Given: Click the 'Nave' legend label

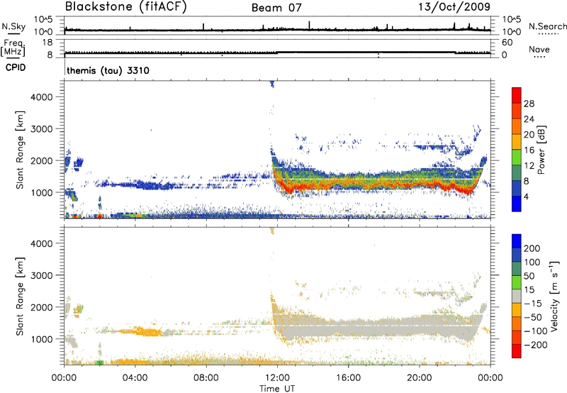Looking at the screenshot, I should point(539,49).
